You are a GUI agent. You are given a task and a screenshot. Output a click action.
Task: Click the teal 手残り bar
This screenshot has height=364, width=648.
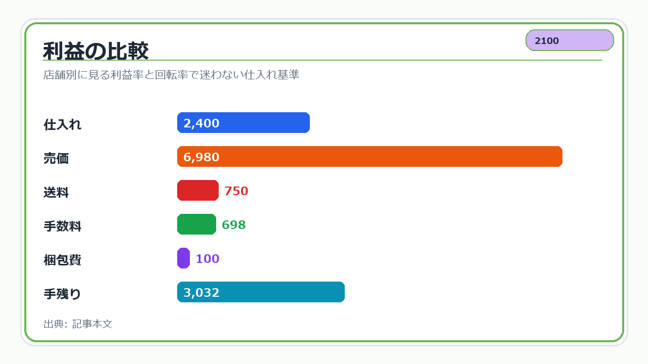tap(261, 292)
